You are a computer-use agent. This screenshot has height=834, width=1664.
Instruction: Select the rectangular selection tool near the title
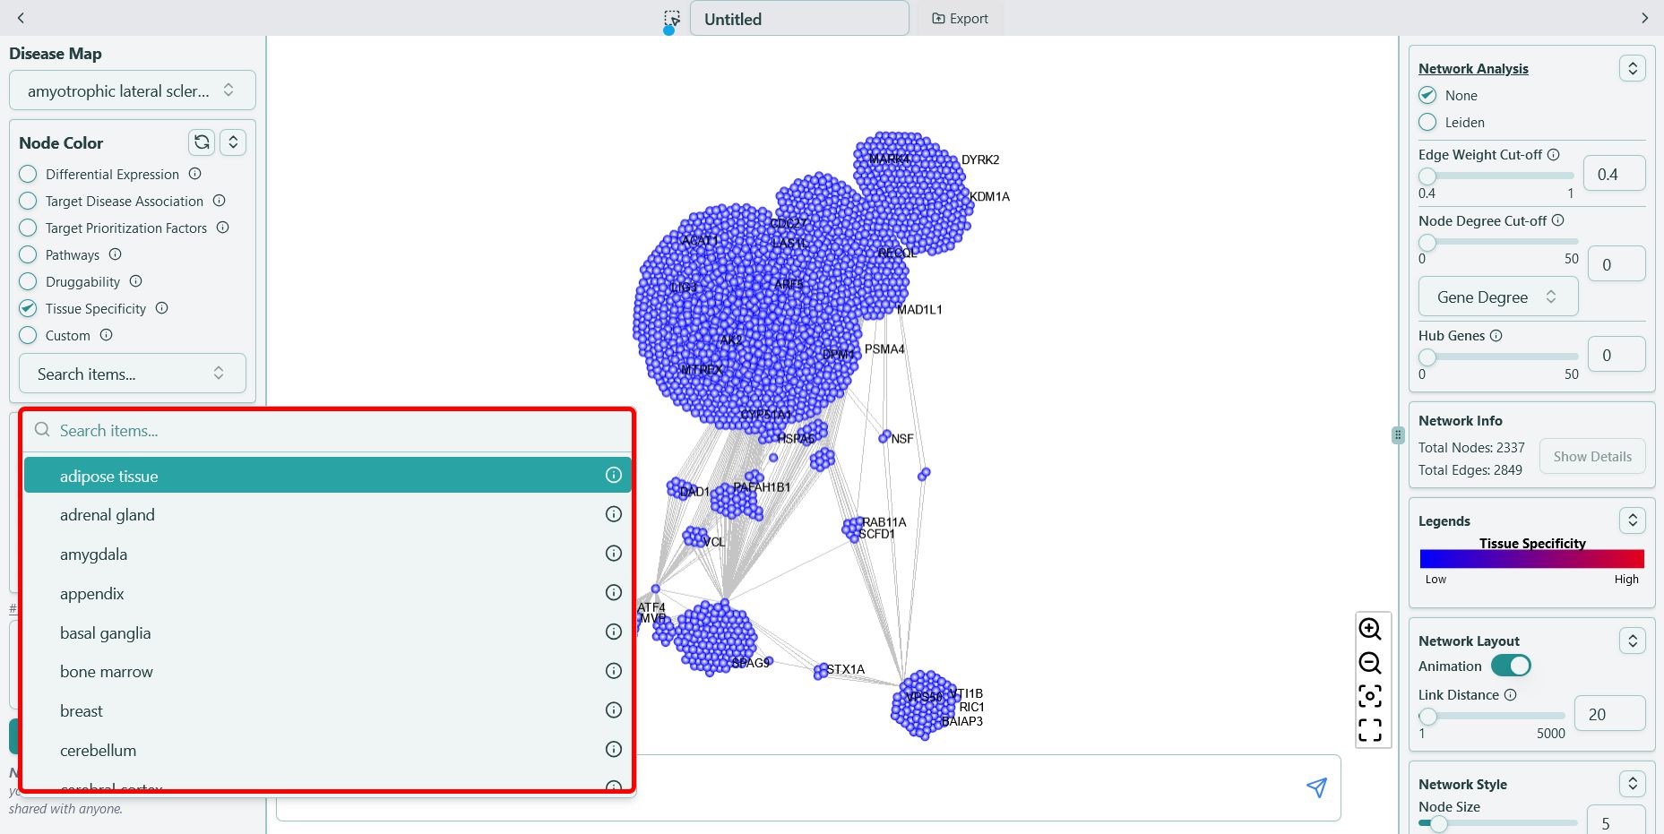tap(671, 18)
